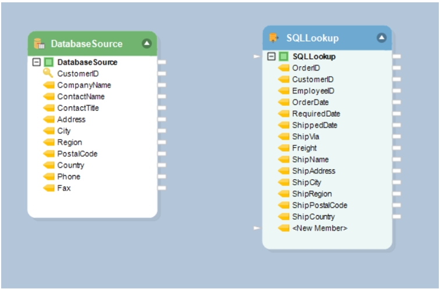Click the green node icon beside SQLLookup root
The width and height of the screenshot is (440, 289).
(x=284, y=56)
